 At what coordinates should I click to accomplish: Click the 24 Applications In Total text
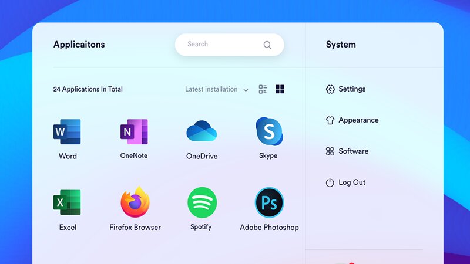88,89
